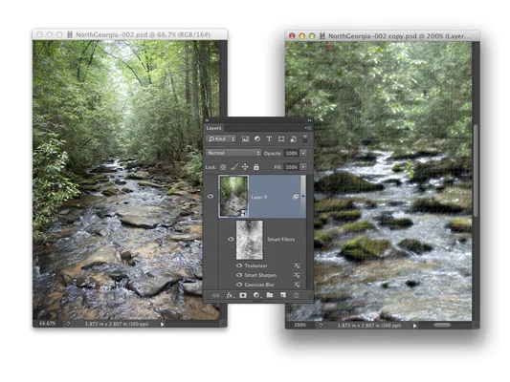Hide the Texturizer filter
Image resolution: width=510 pixels, height=382 pixels.
click(x=239, y=265)
